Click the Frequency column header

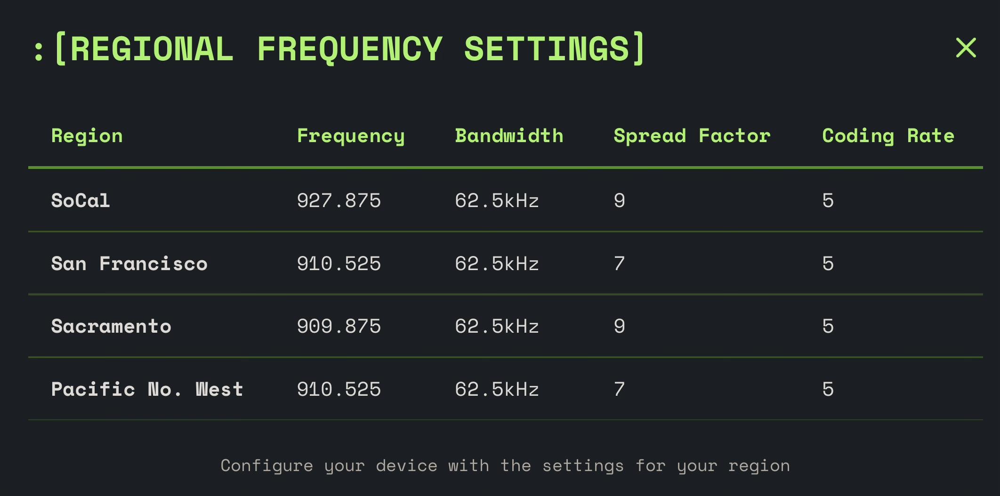click(x=351, y=136)
